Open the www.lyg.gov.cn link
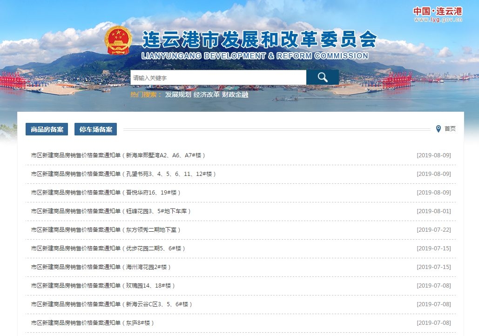 [438, 20]
